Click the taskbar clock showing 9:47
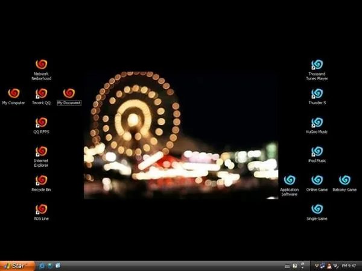The height and width of the screenshot is (271, 362). [350, 266]
